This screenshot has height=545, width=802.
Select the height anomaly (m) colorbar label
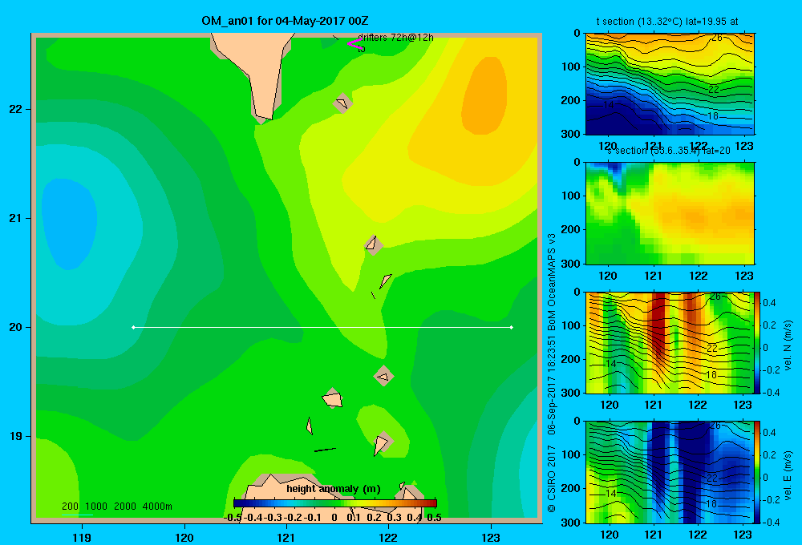(334, 489)
